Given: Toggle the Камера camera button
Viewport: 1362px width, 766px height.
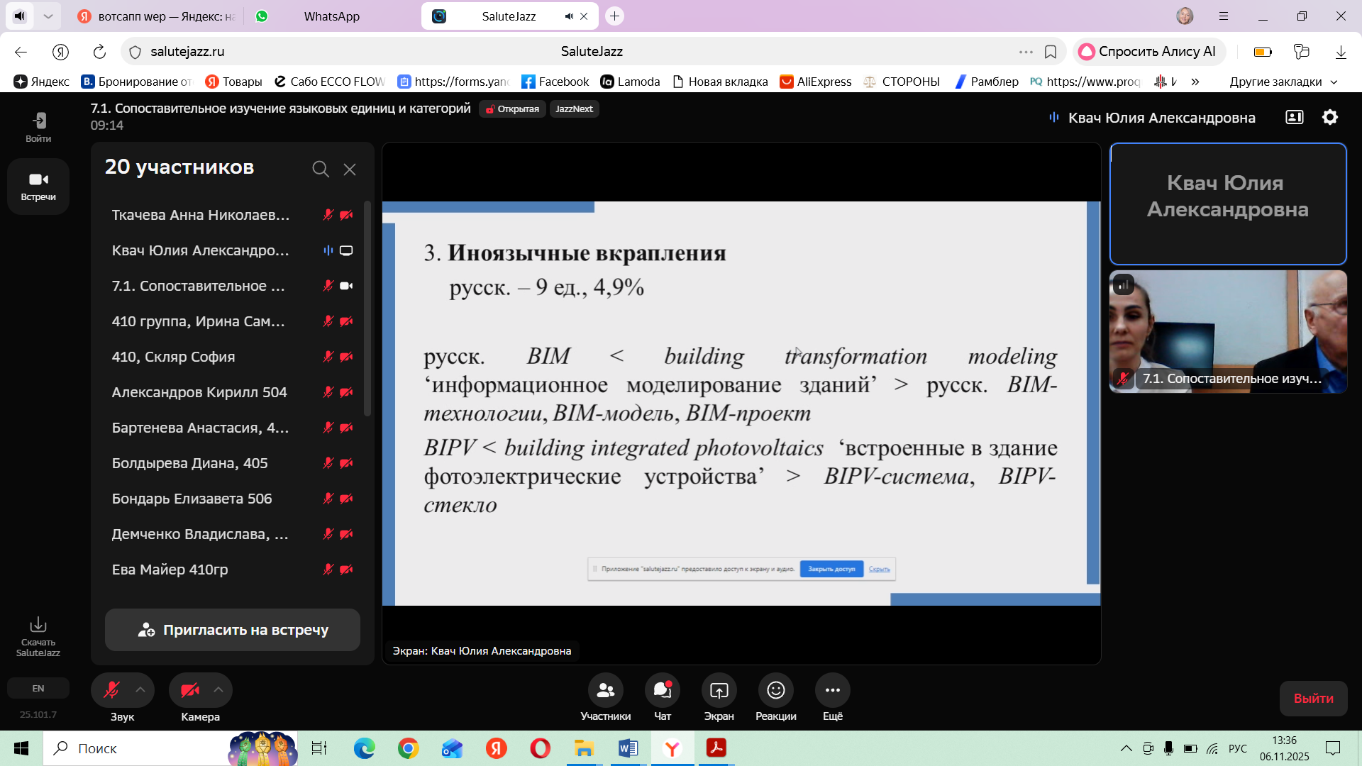Looking at the screenshot, I should [189, 690].
